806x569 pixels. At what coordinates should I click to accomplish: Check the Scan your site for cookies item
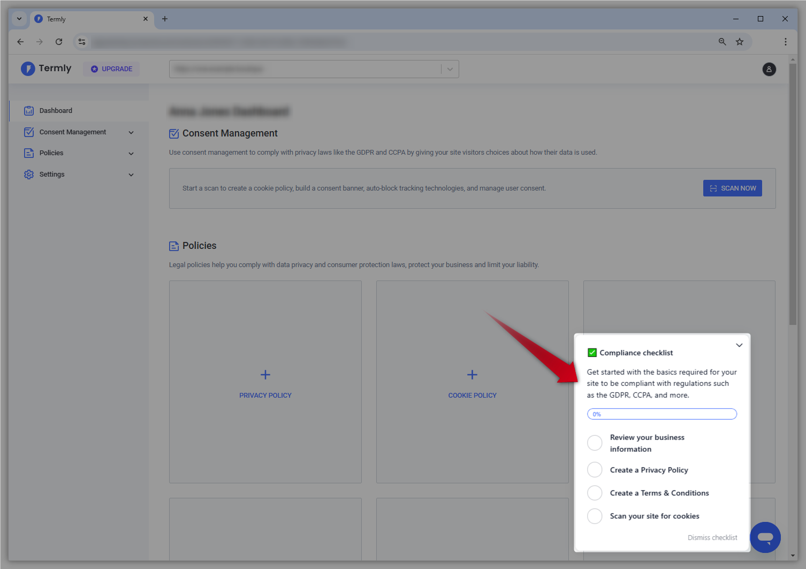tap(595, 516)
